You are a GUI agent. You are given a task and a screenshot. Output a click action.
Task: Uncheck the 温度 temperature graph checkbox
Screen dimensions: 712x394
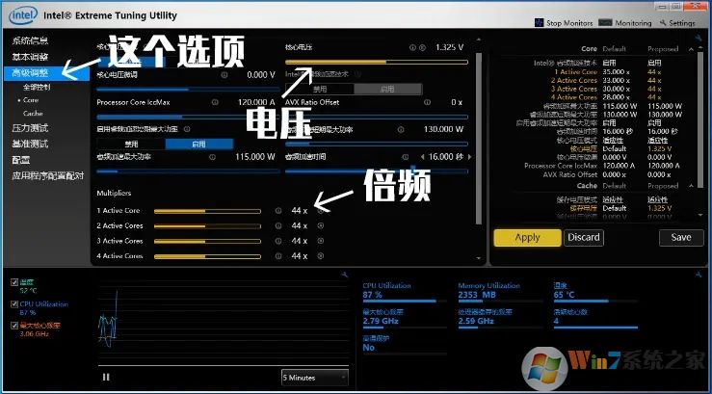pos(14,282)
